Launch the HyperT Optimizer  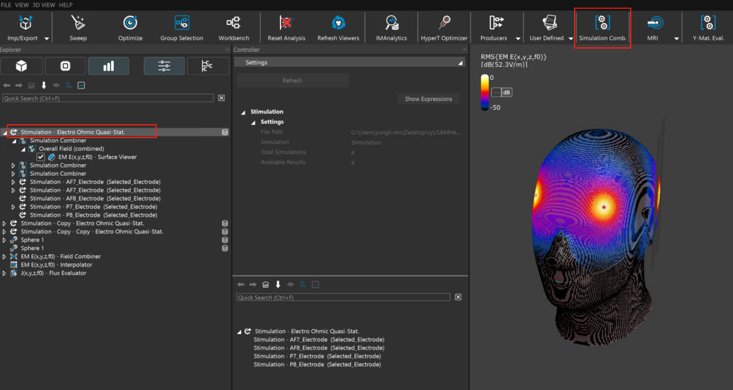coord(444,23)
